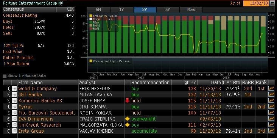The image size is (277, 138).
Task: Open chart icon for Erste Group row
Action: coord(271,131)
